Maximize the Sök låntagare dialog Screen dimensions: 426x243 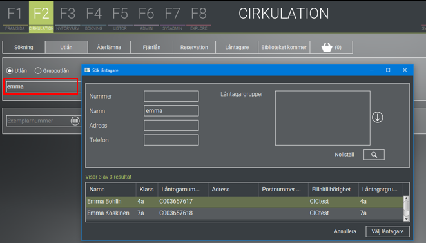388,70
